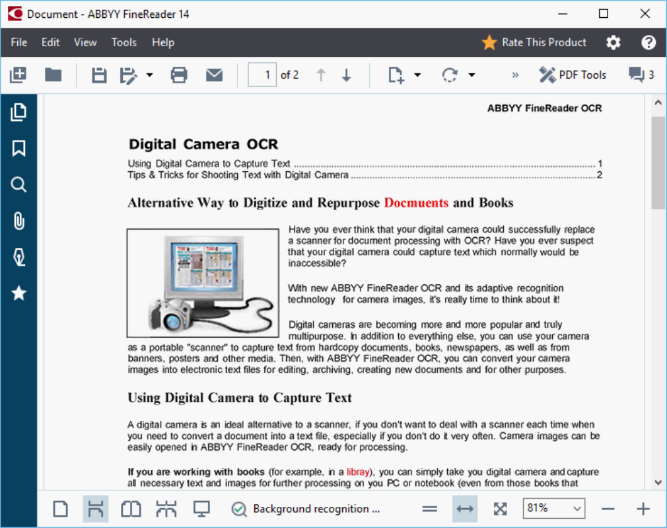Show the Pages panel in sidebar
667x528 pixels.
coord(18,112)
